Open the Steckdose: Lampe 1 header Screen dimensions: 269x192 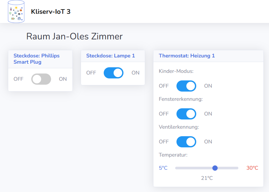111,56
